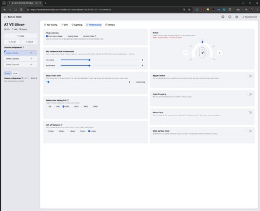This screenshot has width=260, height=211.
Task: Select the Performance tab
Action: click(x=94, y=24)
